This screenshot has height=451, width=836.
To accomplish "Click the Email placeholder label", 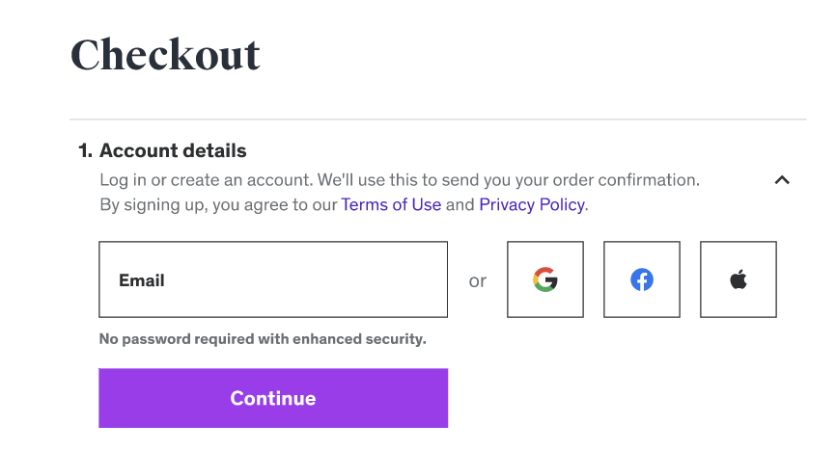I will click(142, 280).
